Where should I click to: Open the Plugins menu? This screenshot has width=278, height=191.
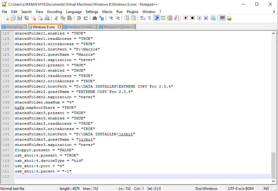[132, 12]
